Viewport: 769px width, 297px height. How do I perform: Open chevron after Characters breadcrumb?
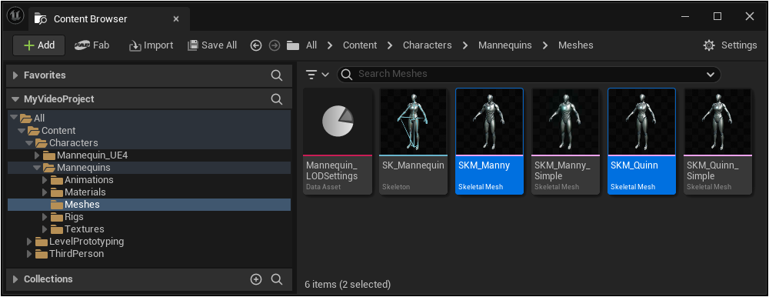coord(465,45)
